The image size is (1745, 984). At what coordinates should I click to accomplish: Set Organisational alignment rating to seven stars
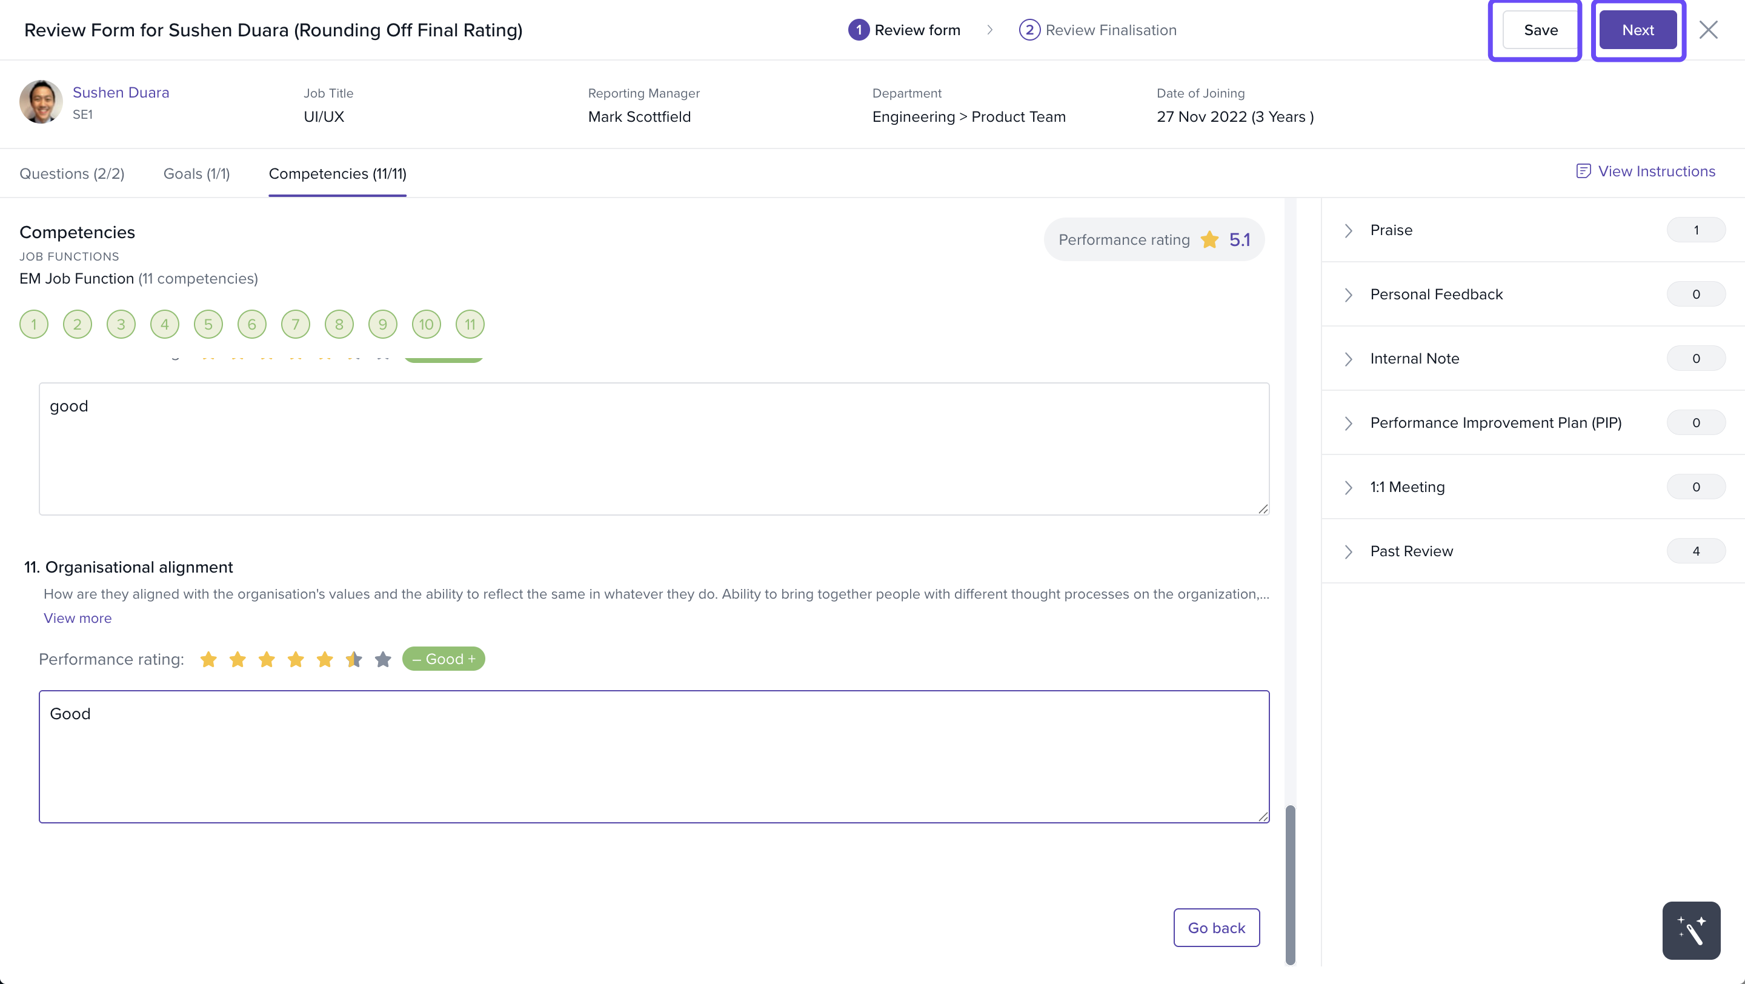click(x=384, y=659)
